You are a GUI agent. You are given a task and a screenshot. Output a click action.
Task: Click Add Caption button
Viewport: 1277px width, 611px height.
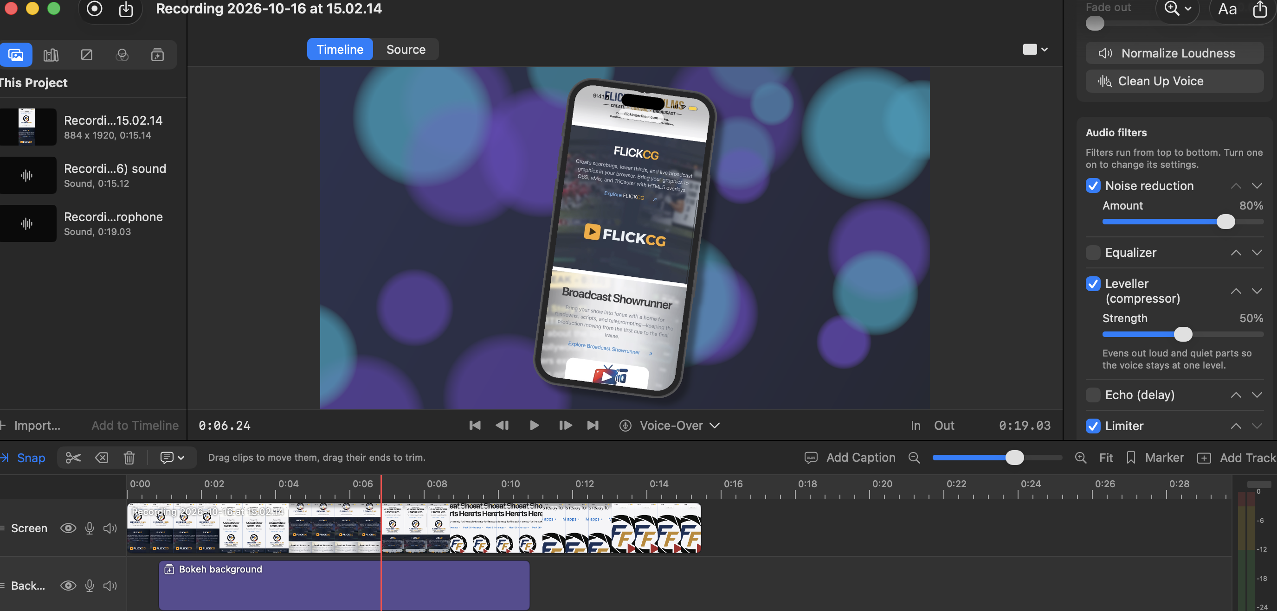tap(850, 458)
